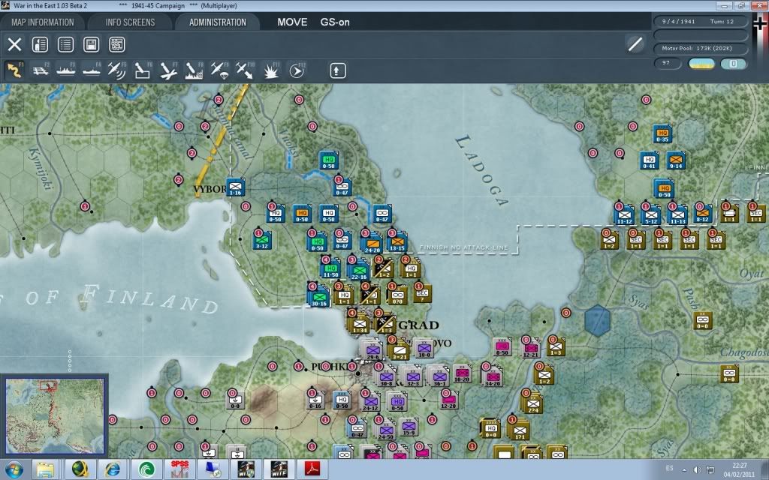The image size is (769, 480).
Task: Select Move mode (F1) winding arrow icon
Action: [x=14, y=70]
